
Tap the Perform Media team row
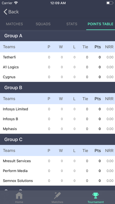coord(58,171)
